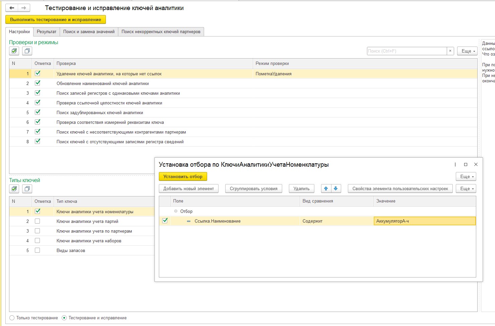Screen dimensions: 495x326
Task: Collapse the Отбор tree group
Action: (x=176, y=212)
